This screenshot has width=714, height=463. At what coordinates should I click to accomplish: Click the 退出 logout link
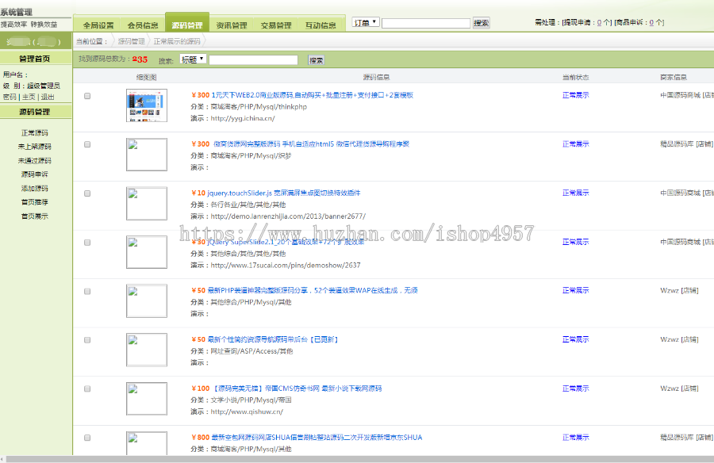48,97
